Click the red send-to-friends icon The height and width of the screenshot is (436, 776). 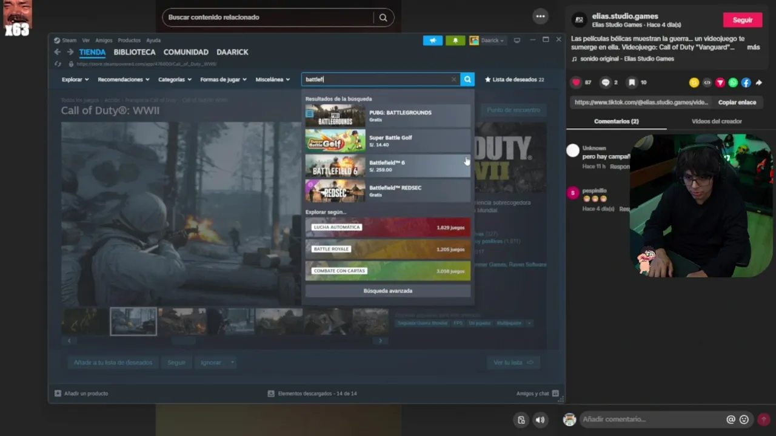point(720,82)
